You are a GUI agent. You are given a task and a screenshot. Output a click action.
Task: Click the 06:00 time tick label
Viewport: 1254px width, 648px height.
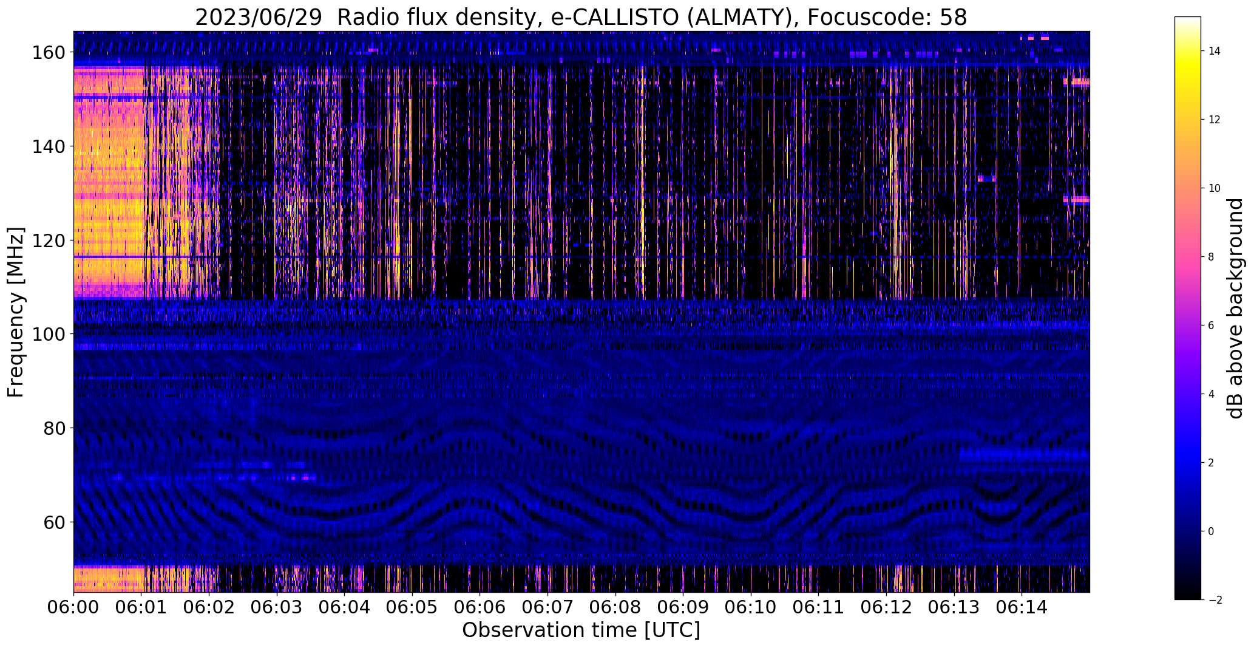[74, 607]
